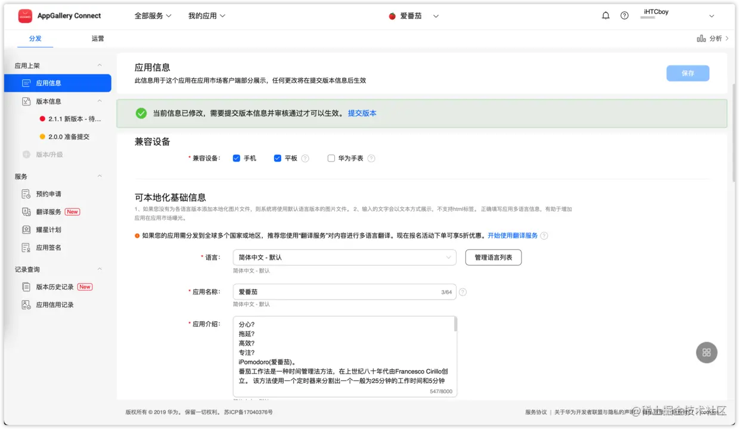Image resolution: width=739 pixels, height=429 pixels.
Task: Click the 提交版本 link
Action: (x=362, y=113)
